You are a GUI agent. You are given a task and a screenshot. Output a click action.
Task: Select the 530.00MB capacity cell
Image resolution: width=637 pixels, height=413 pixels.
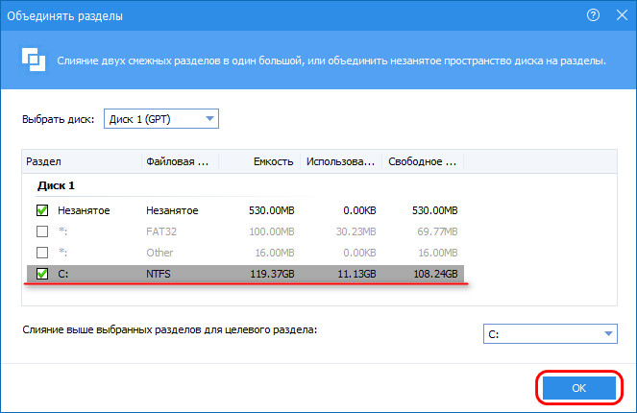(271, 210)
